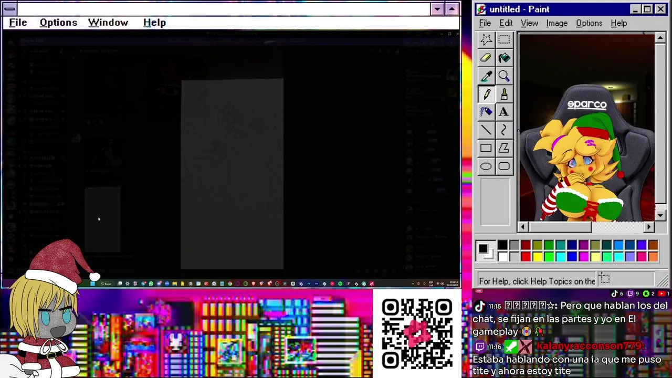Image resolution: width=672 pixels, height=378 pixels.
Task: Choose the purple swatch in top row
Action: click(583, 245)
